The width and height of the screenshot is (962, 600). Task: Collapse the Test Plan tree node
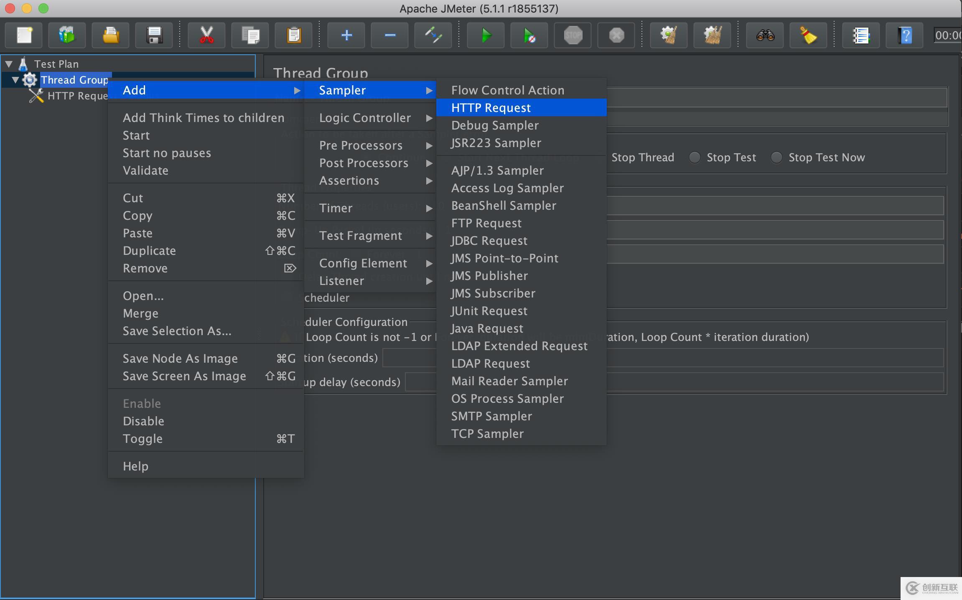tap(9, 64)
